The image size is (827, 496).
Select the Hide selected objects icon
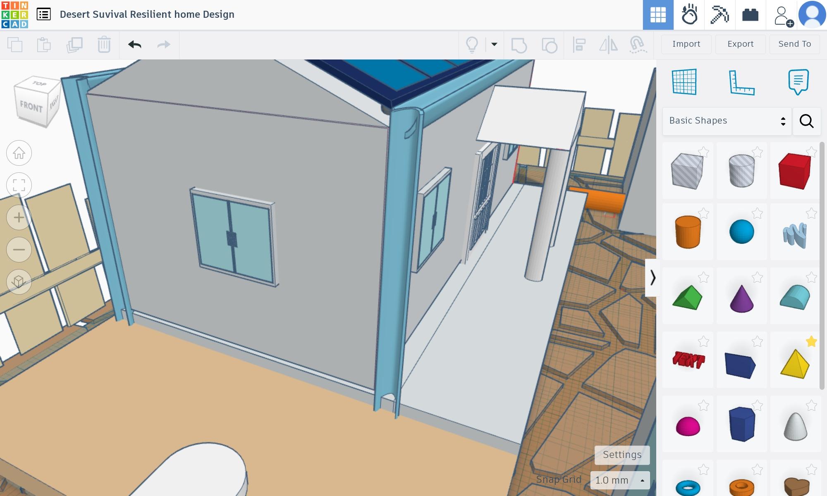[473, 44]
